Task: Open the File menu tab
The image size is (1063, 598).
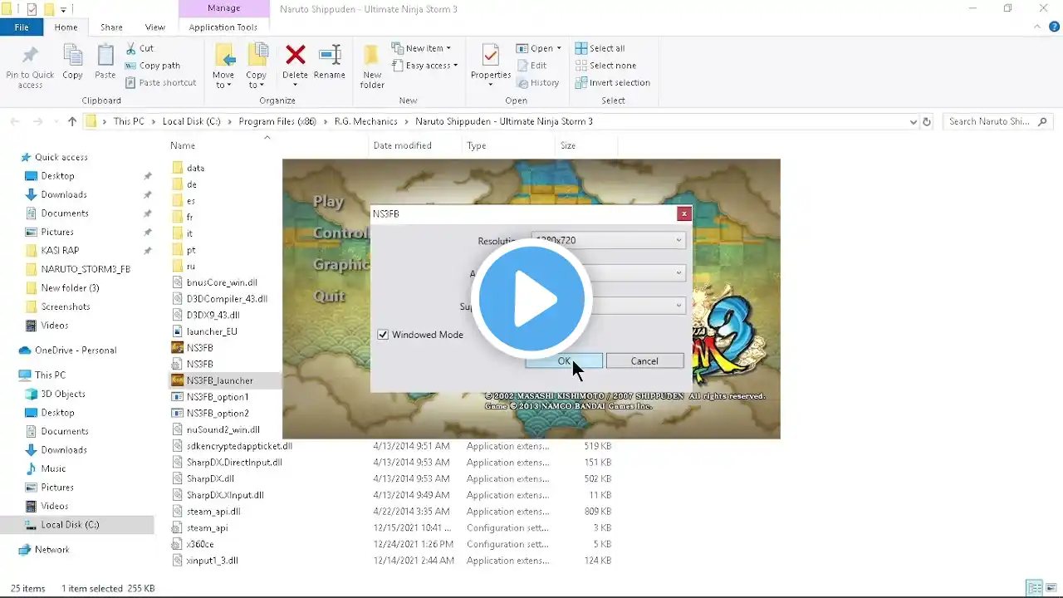Action: click(x=22, y=27)
